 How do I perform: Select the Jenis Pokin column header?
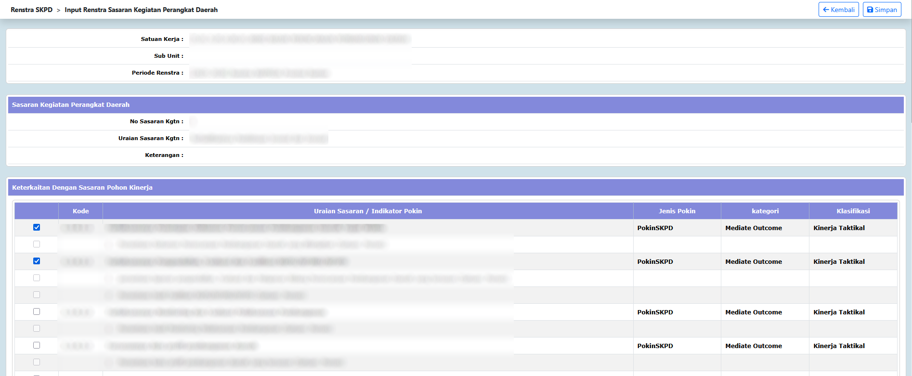pyautogui.click(x=677, y=211)
